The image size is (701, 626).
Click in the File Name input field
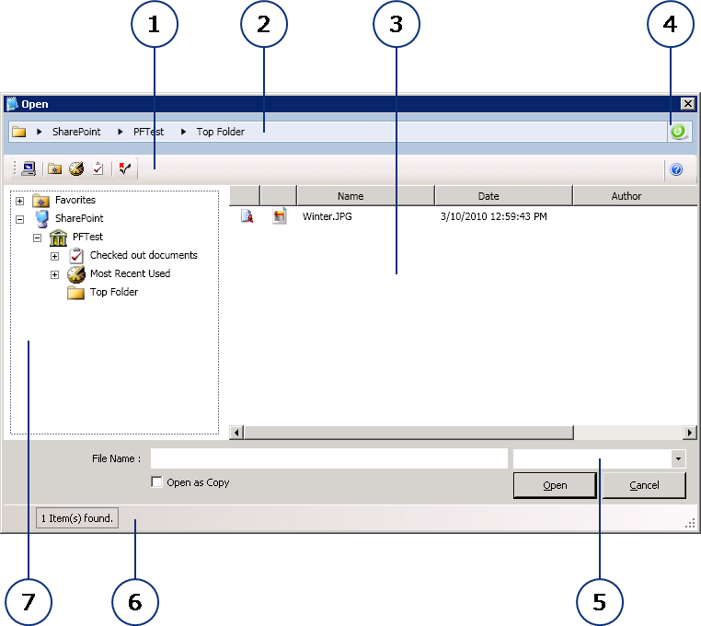click(x=329, y=458)
